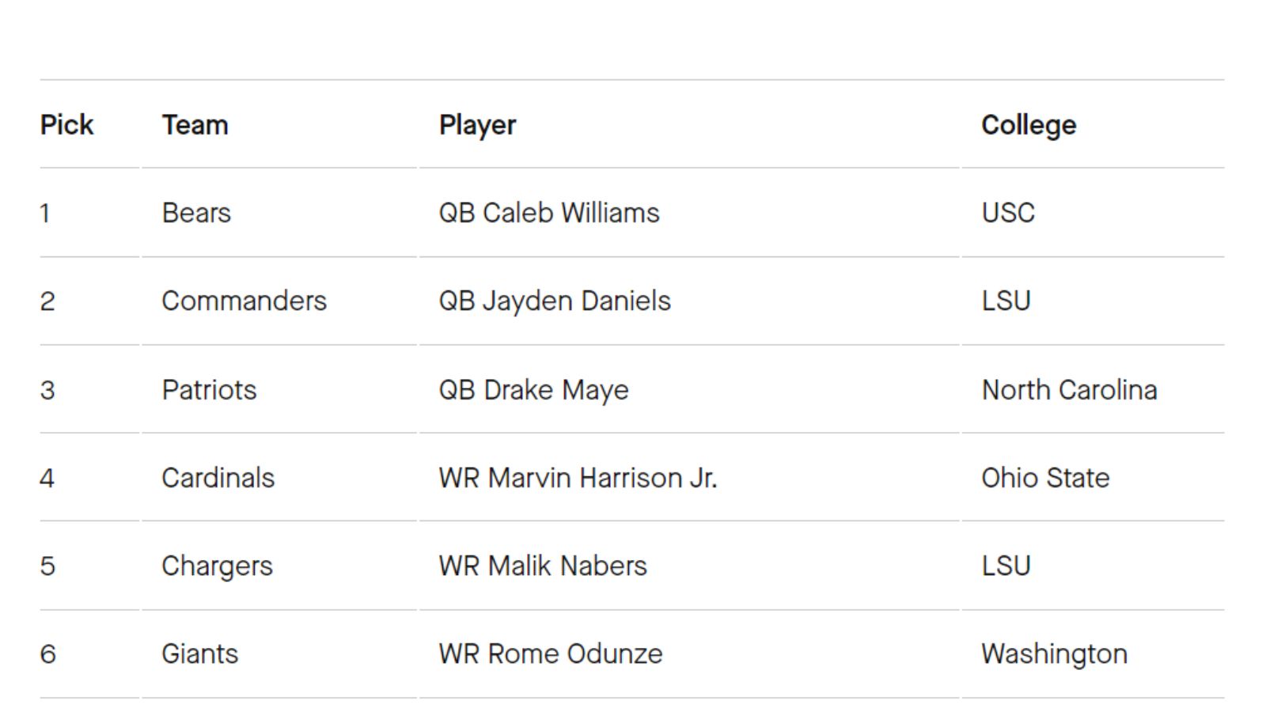Click the Cardinals team cell
1266x712 pixels.
point(218,478)
